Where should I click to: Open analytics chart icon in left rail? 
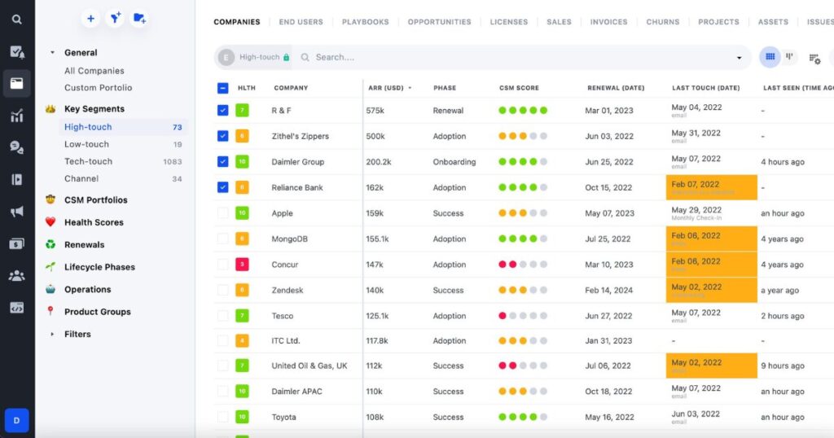(x=16, y=116)
